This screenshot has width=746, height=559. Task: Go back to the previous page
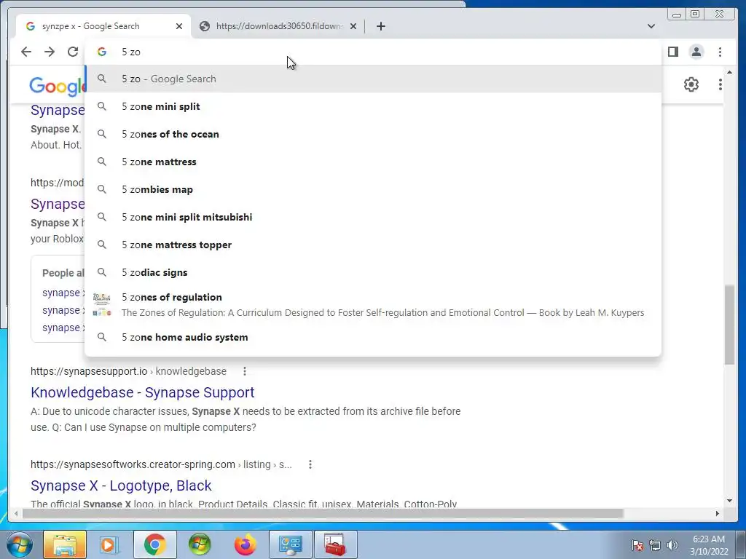point(26,52)
